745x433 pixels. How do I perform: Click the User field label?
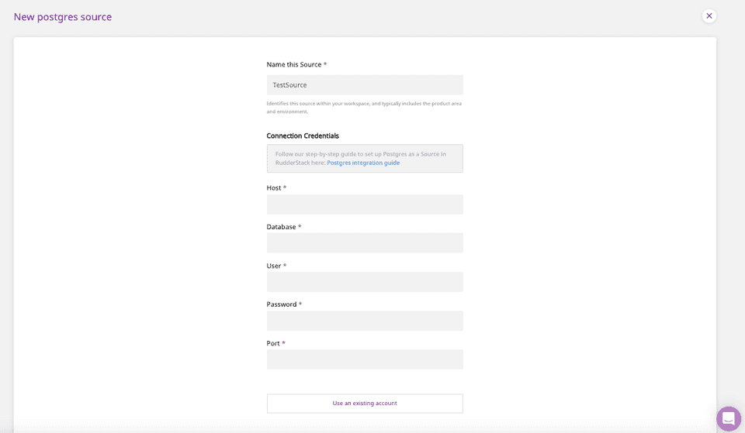pyautogui.click(x=274, y=266)
